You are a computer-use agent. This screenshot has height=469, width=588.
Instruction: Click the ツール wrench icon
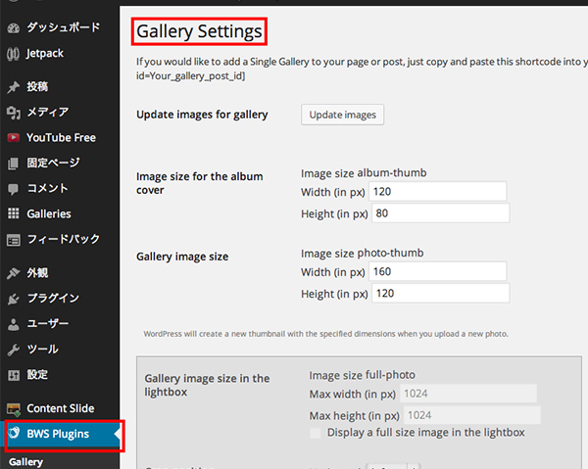point(13,350)
